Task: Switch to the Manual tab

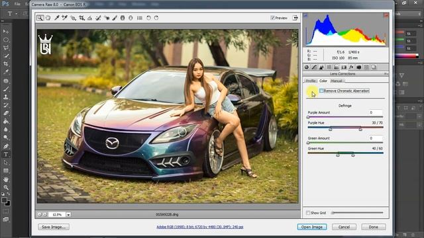Action: click(337, 81)
